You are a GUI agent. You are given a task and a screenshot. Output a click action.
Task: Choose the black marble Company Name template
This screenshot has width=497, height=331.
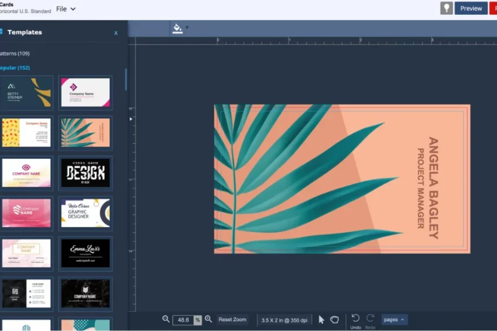coord(86,293)
